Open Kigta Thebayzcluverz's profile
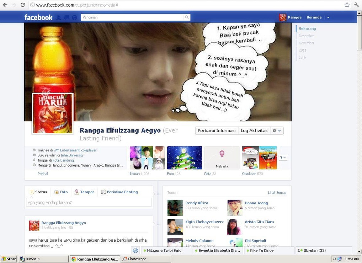 point(204,222)
